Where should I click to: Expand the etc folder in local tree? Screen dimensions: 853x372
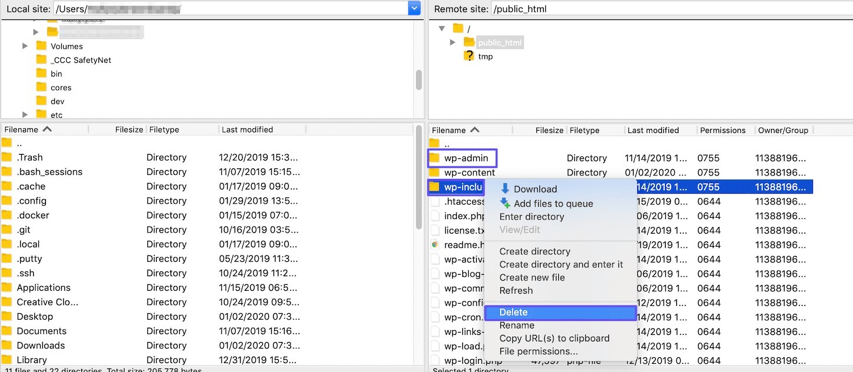tap(25, 115)
